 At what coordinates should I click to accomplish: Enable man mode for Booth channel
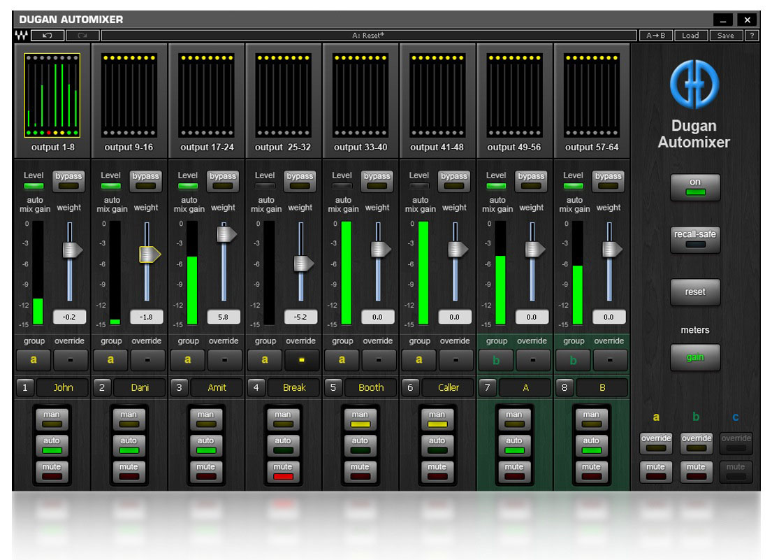coord(360,419)
